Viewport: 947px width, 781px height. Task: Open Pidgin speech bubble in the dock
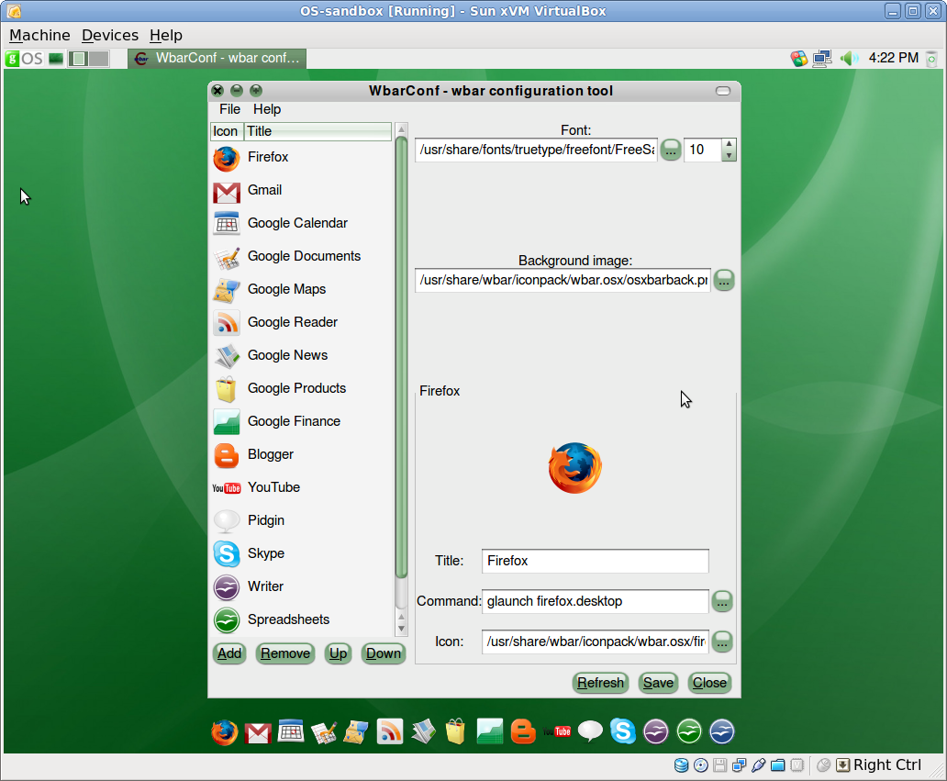pos(590,731)
